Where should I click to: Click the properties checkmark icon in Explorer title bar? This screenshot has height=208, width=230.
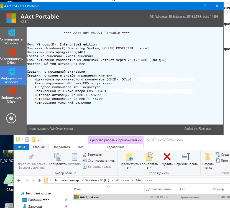(x=27, y=139)
